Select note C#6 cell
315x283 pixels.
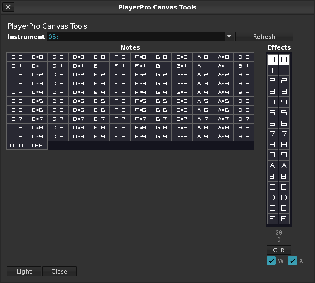[37, 110]
